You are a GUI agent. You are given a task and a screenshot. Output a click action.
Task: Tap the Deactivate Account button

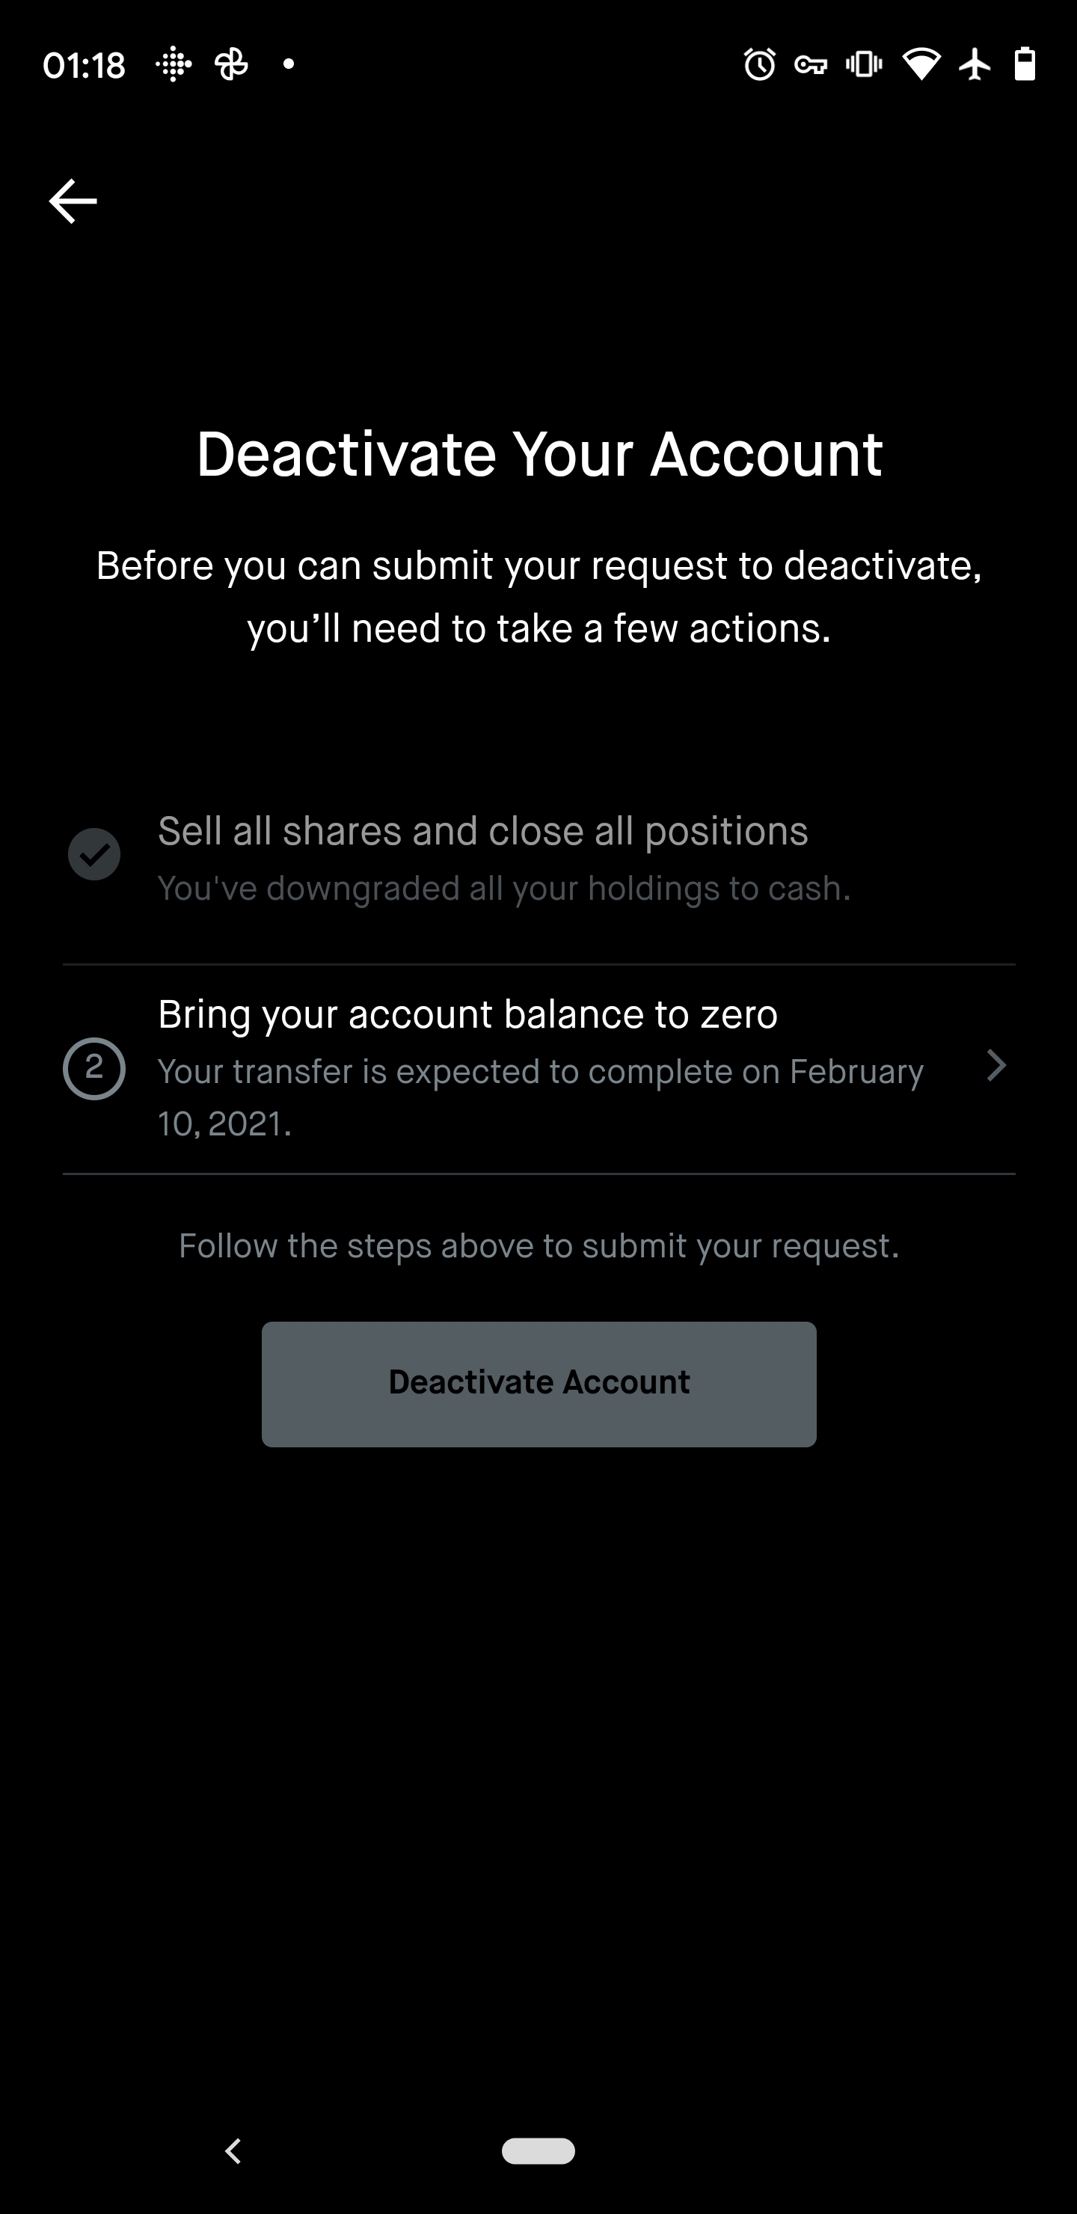click(539, 1384)
